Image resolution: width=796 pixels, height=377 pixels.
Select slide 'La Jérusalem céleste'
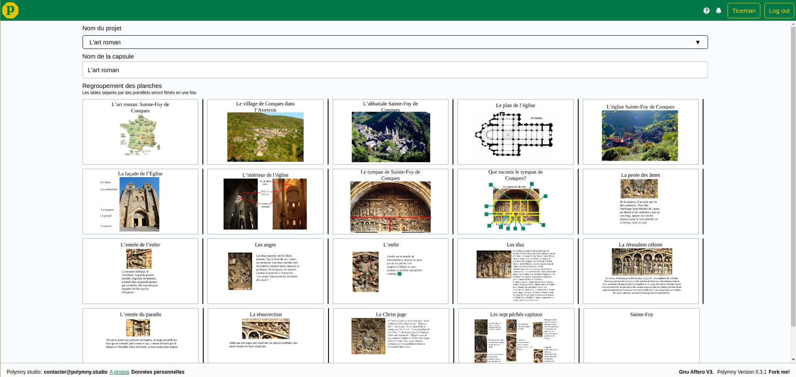click(x=640, y=271)
